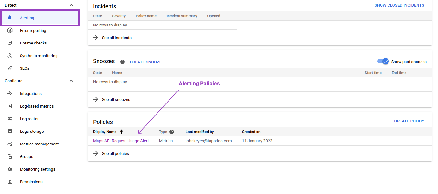Collapse the Configure section
Viewport: 438px width, 194px height.
[71, 81]
